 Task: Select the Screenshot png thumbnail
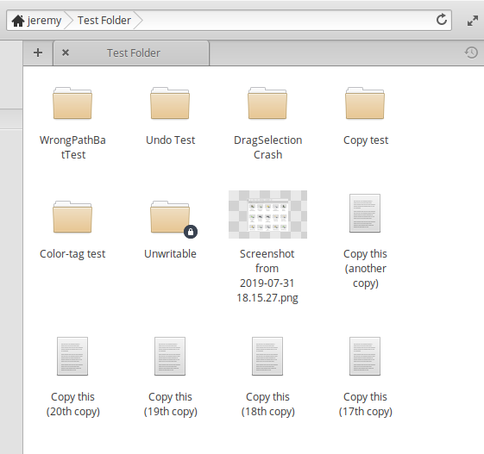pyautogui.click(x=267, y=215)
